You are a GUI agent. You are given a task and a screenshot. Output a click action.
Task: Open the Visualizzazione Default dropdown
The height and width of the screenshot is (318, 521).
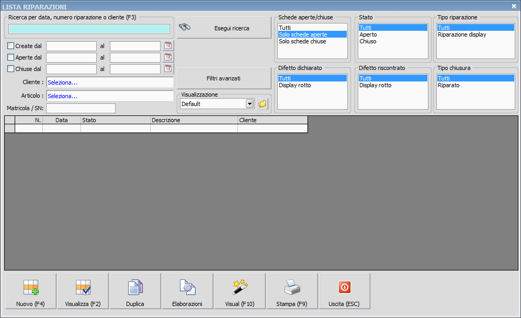pyautogui.click(x=250, y=103)
